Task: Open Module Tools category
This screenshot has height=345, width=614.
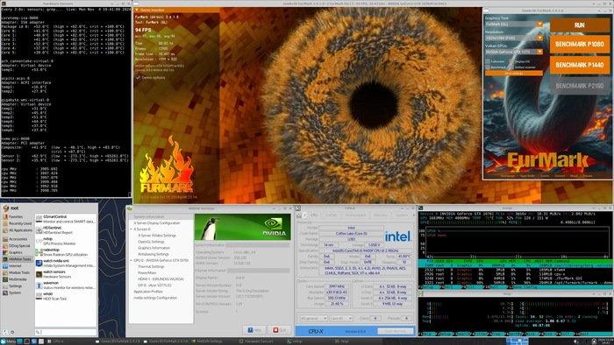Action: point(17,272)
